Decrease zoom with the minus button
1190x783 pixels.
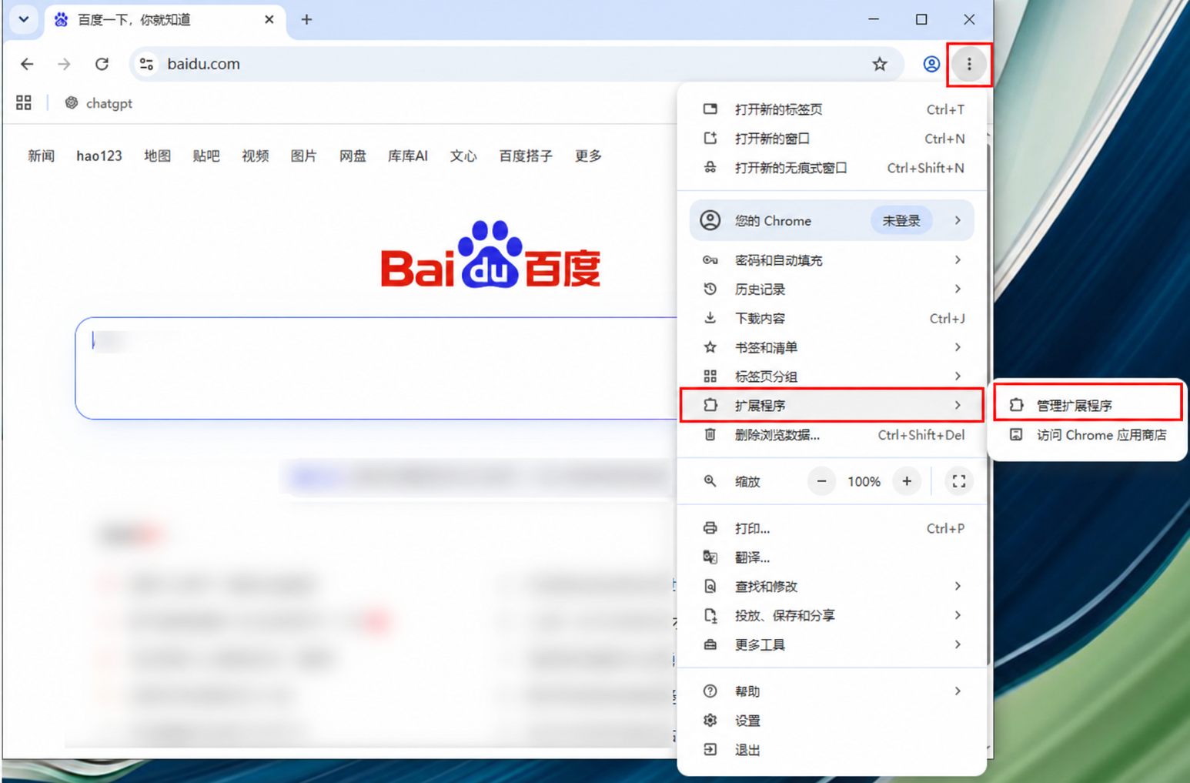pyautogui.click(x=821, y=481)
